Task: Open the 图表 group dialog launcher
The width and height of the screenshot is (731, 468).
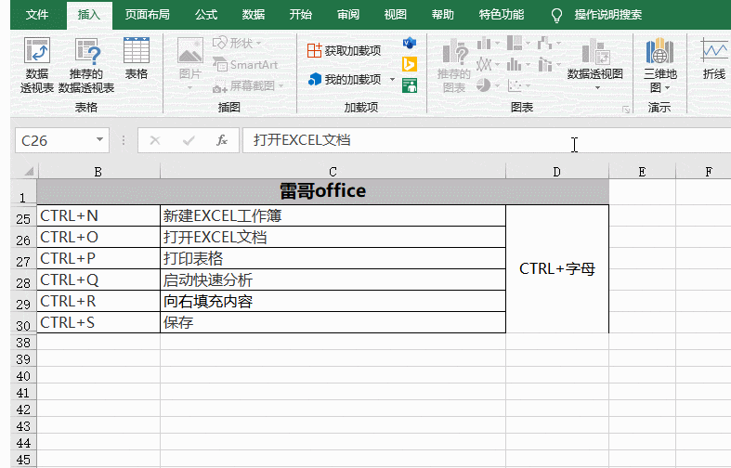Action: pos(626,110)
